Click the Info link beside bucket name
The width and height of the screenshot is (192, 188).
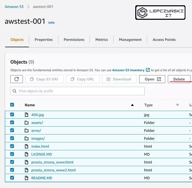click(51, 23)
